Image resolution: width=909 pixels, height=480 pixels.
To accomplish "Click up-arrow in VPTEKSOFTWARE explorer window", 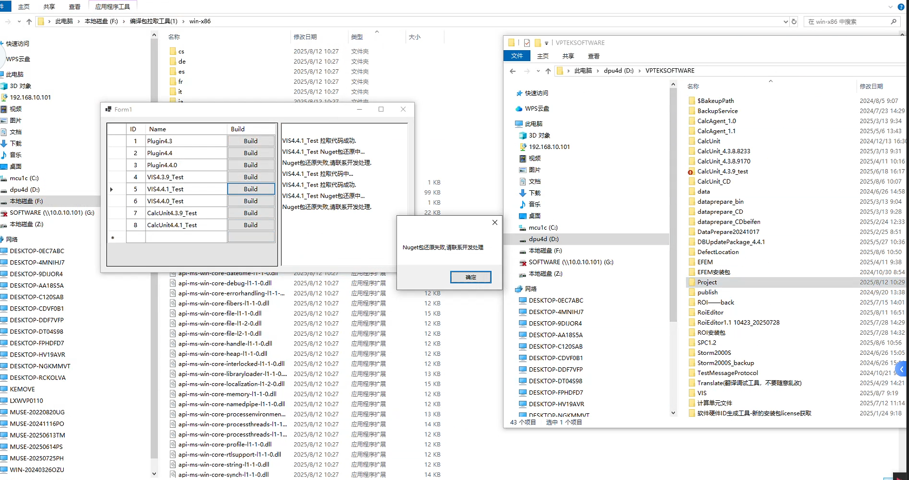I will (548, 71).
